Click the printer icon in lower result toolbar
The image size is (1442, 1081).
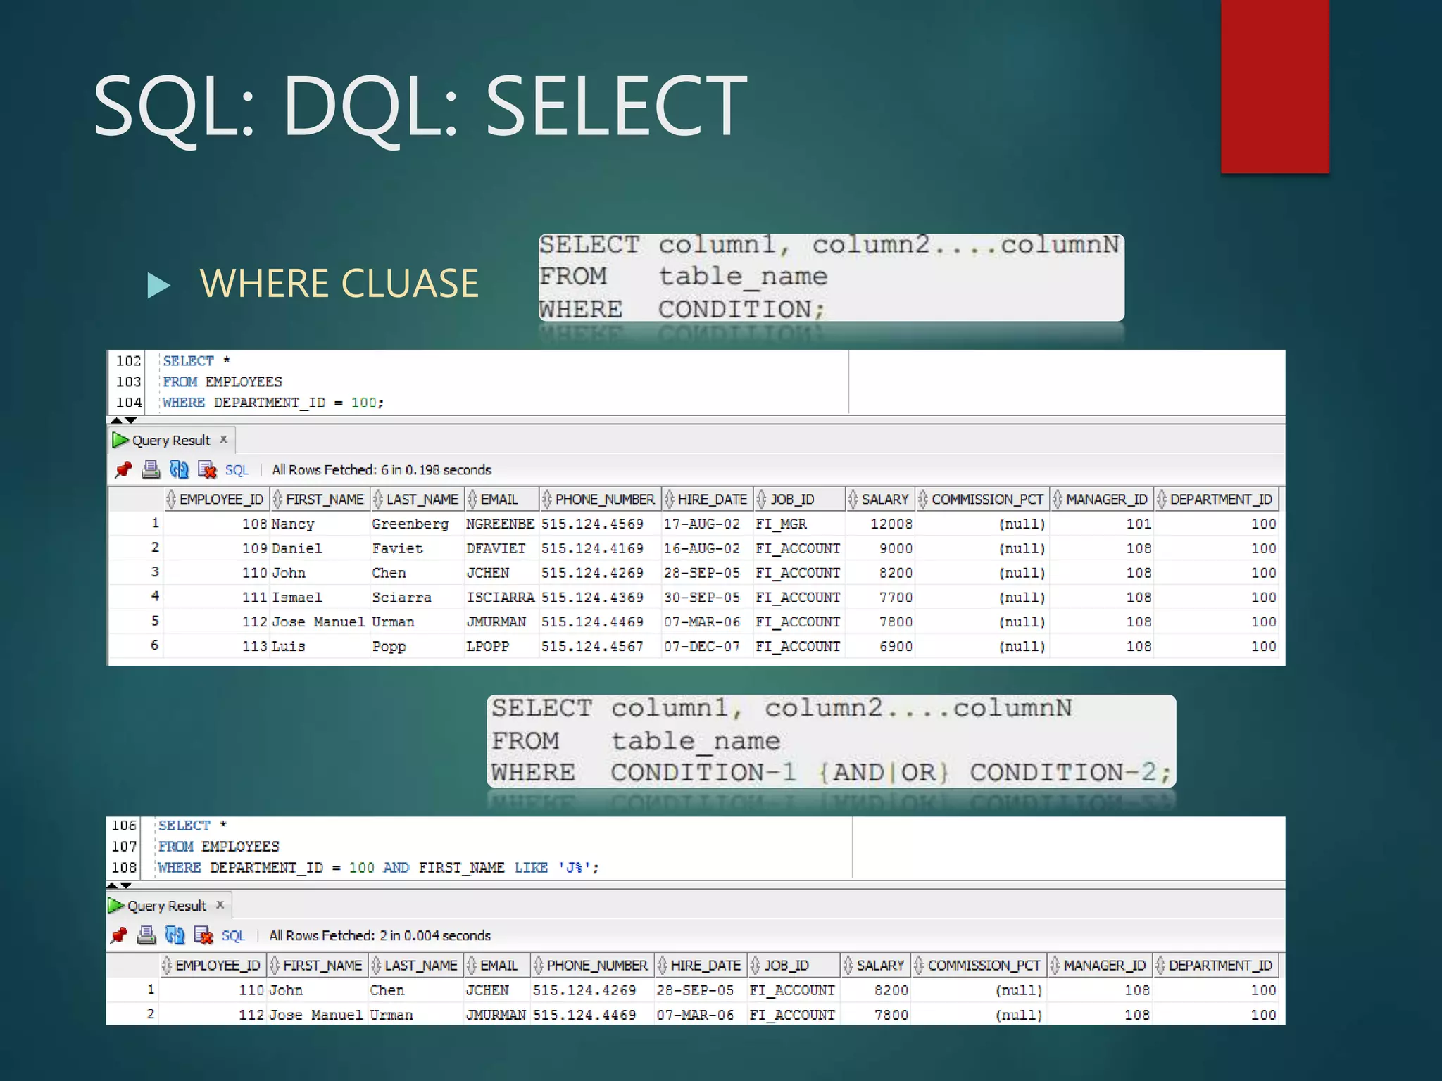click(146, 935)
